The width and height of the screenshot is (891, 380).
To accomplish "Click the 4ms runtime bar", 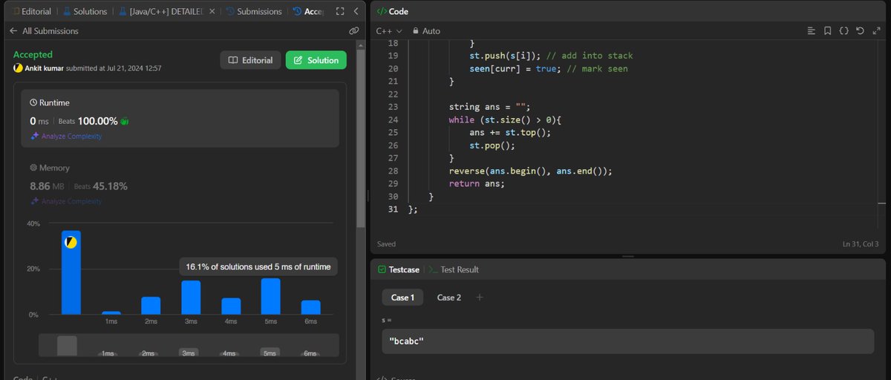I will (x=231, y=307).
